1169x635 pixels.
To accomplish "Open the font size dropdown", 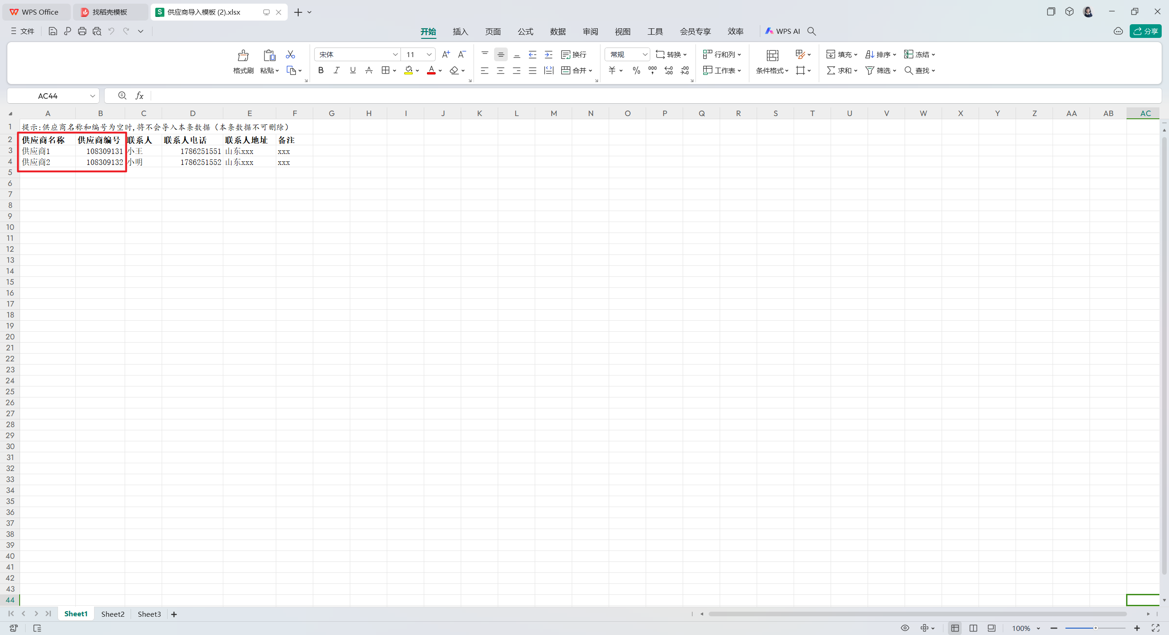I will pyautogui.click(x=429, y=54).
